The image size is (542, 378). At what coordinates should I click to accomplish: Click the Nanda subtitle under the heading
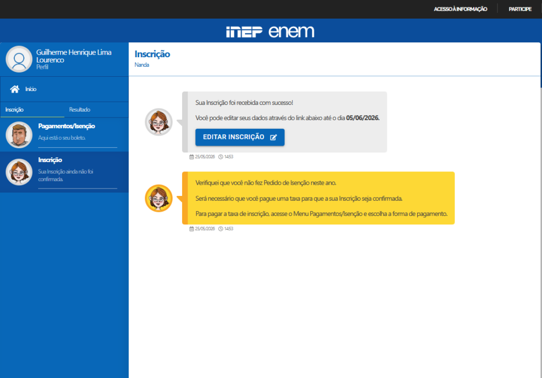click(x=142, y=65)
